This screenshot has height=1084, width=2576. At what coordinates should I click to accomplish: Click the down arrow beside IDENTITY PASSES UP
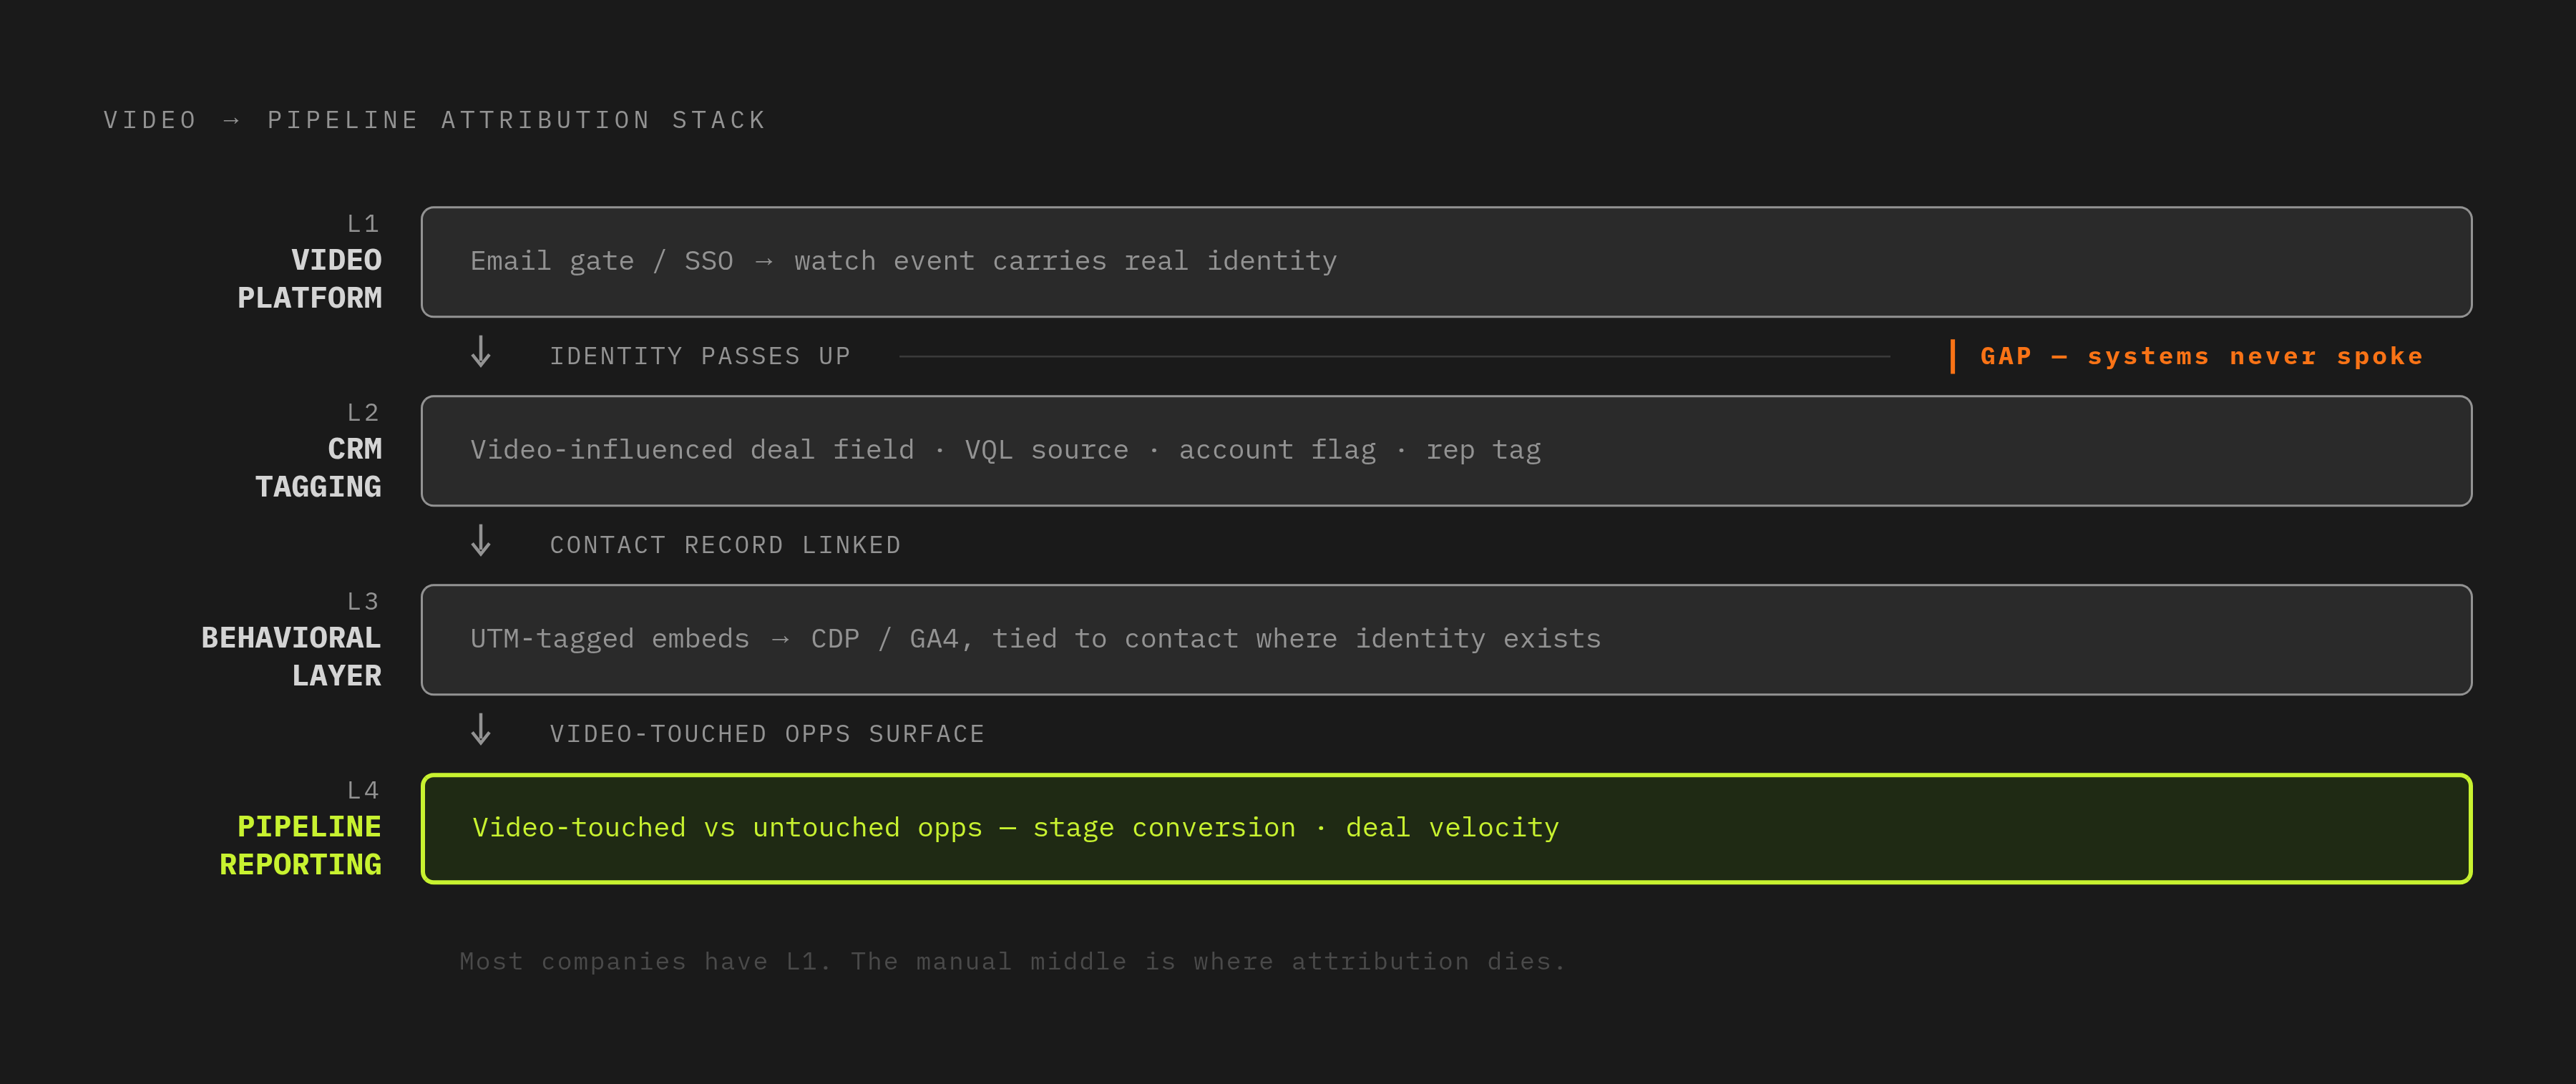coord(481,352)
